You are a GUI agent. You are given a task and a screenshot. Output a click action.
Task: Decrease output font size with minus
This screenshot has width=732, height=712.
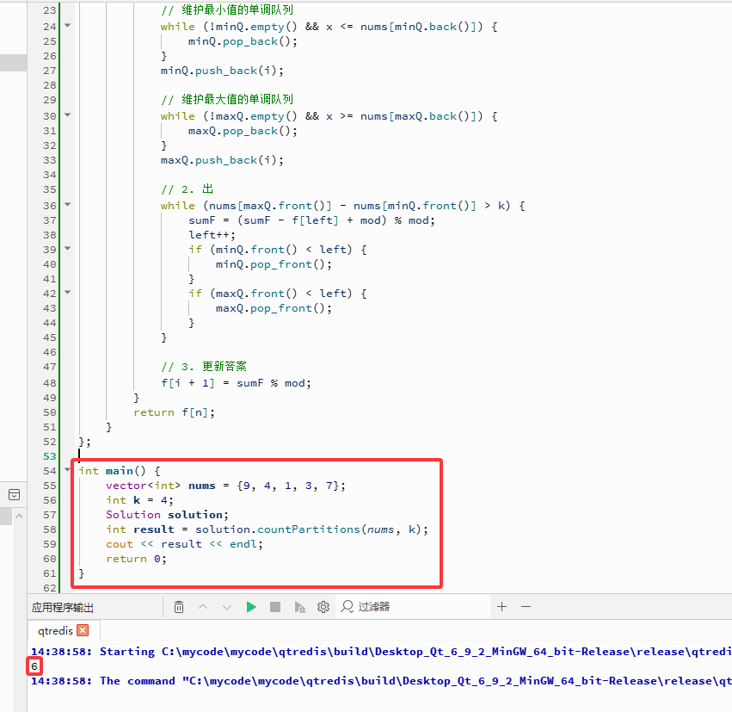coord(526,607)
